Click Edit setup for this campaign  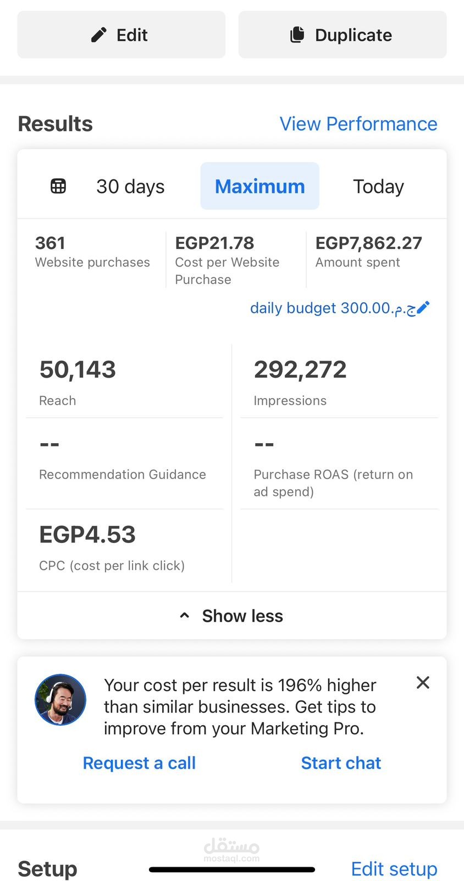[394, 869]
